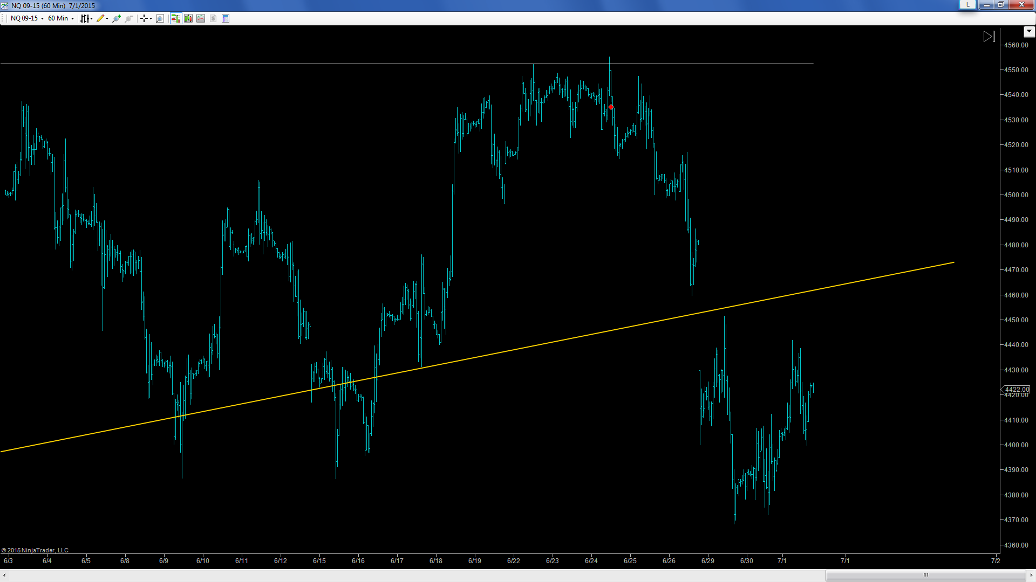Open the candlestick data series icon
This screenshot has height=582, width=1036.
(x=188, y=18)
